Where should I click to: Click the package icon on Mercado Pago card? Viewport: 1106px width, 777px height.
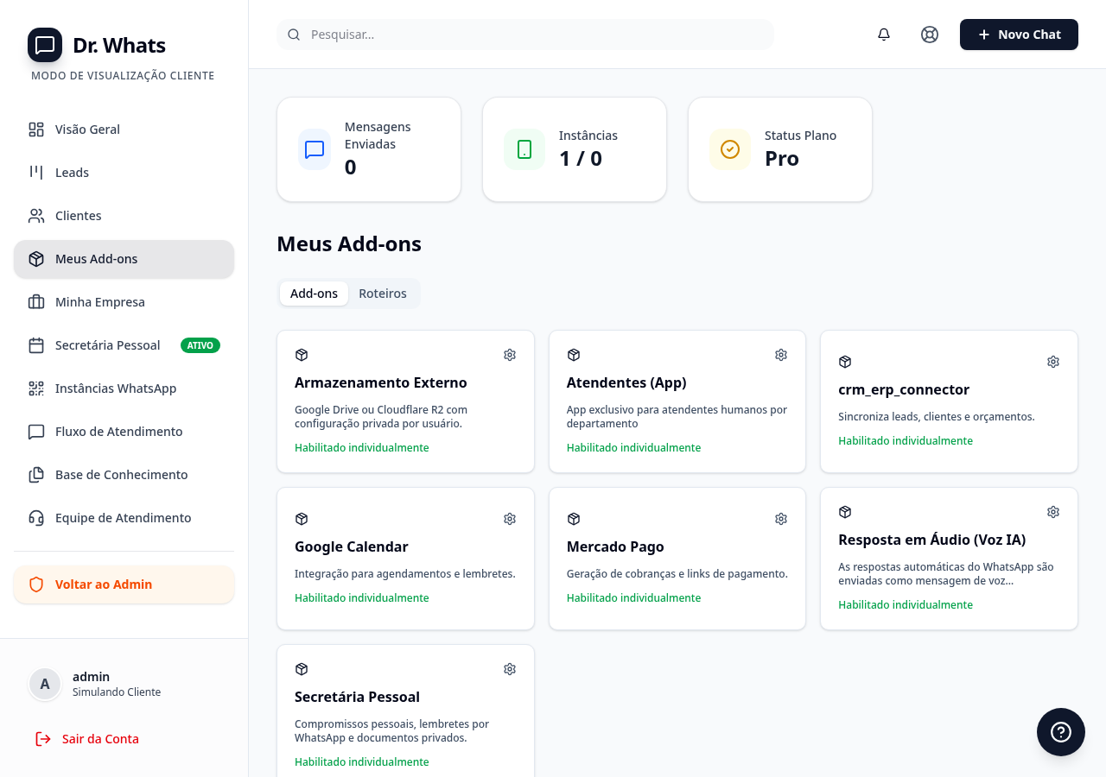tap(574, 519)
